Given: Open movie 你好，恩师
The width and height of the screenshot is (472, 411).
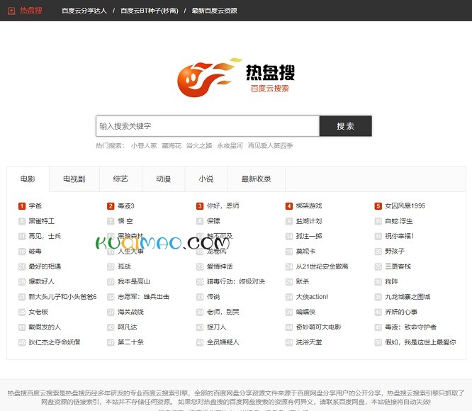Looking at the screenshot, I should (x=223, y=206).
